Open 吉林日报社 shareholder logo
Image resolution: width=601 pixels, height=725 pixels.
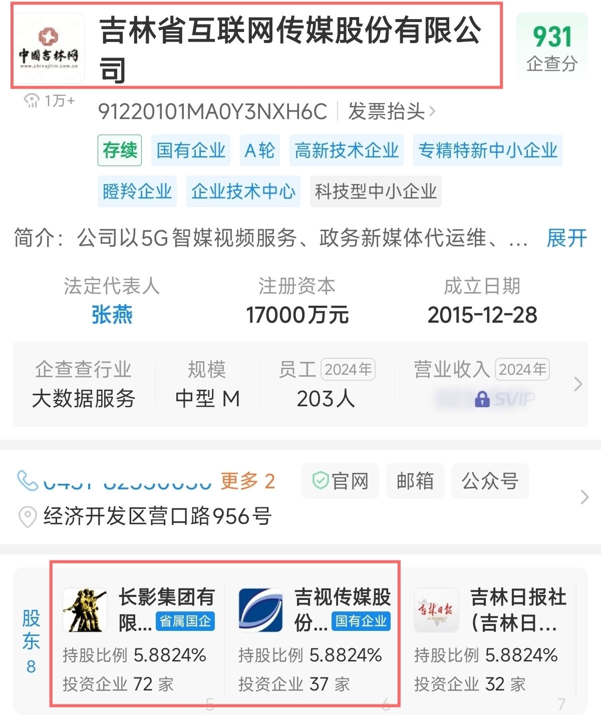tap(436, 610)
